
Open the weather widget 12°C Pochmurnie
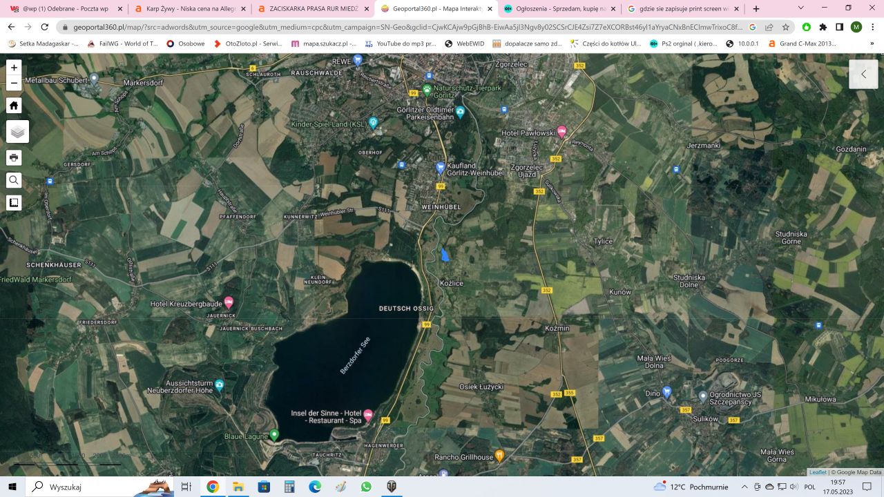pyautogui.click(x=691, y=487)
